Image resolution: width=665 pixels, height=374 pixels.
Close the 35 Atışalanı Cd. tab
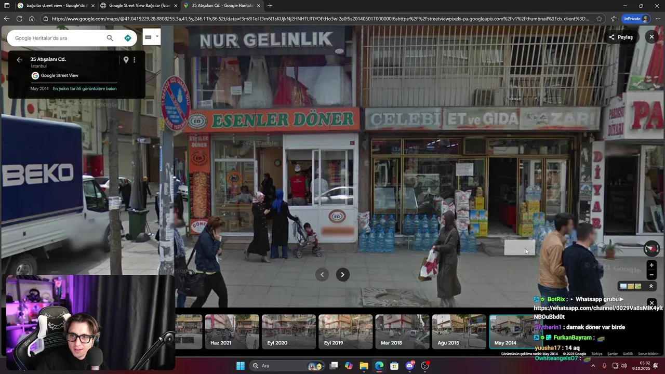point(259,6)
